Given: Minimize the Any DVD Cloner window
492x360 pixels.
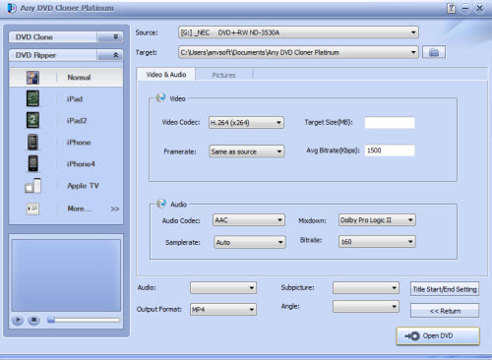Looking at the screenshot, I should coord(465,8).
